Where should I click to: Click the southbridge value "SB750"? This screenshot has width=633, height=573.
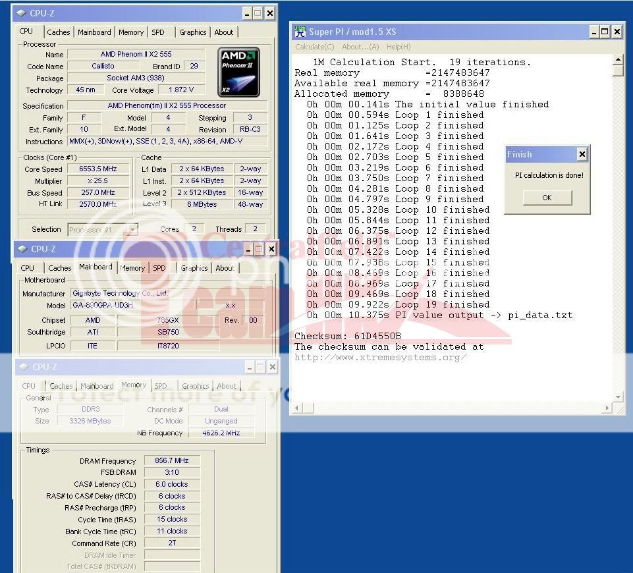pyautogui.click(x=168, y=332)
